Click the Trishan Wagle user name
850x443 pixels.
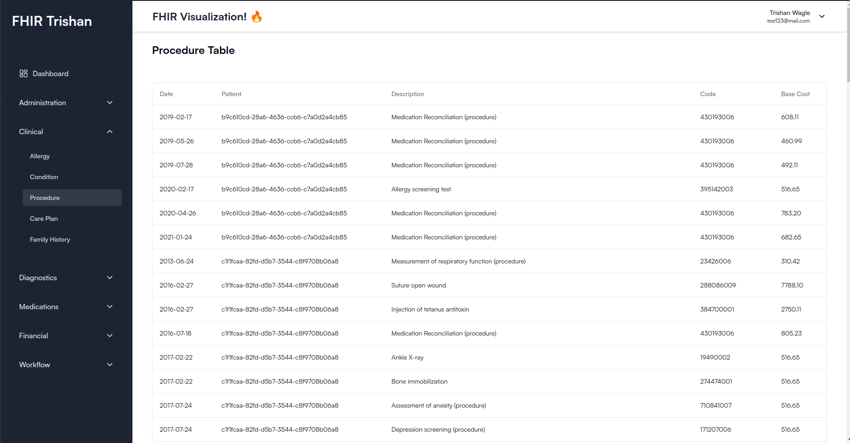[790, 13]
